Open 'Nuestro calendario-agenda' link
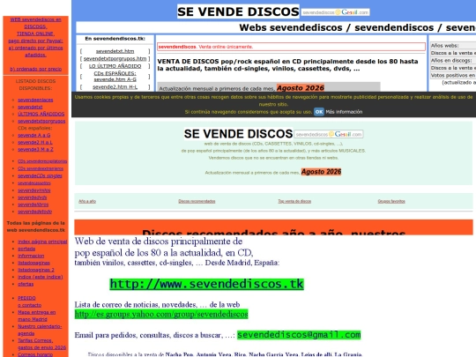The width and height of the screenshot is (476, 357). [40, 330]
